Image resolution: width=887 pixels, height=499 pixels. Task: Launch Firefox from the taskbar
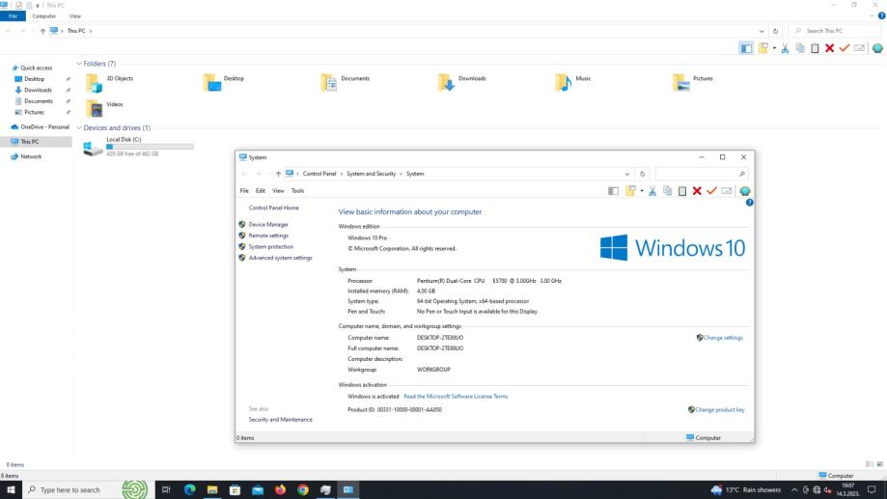point(281,489)
